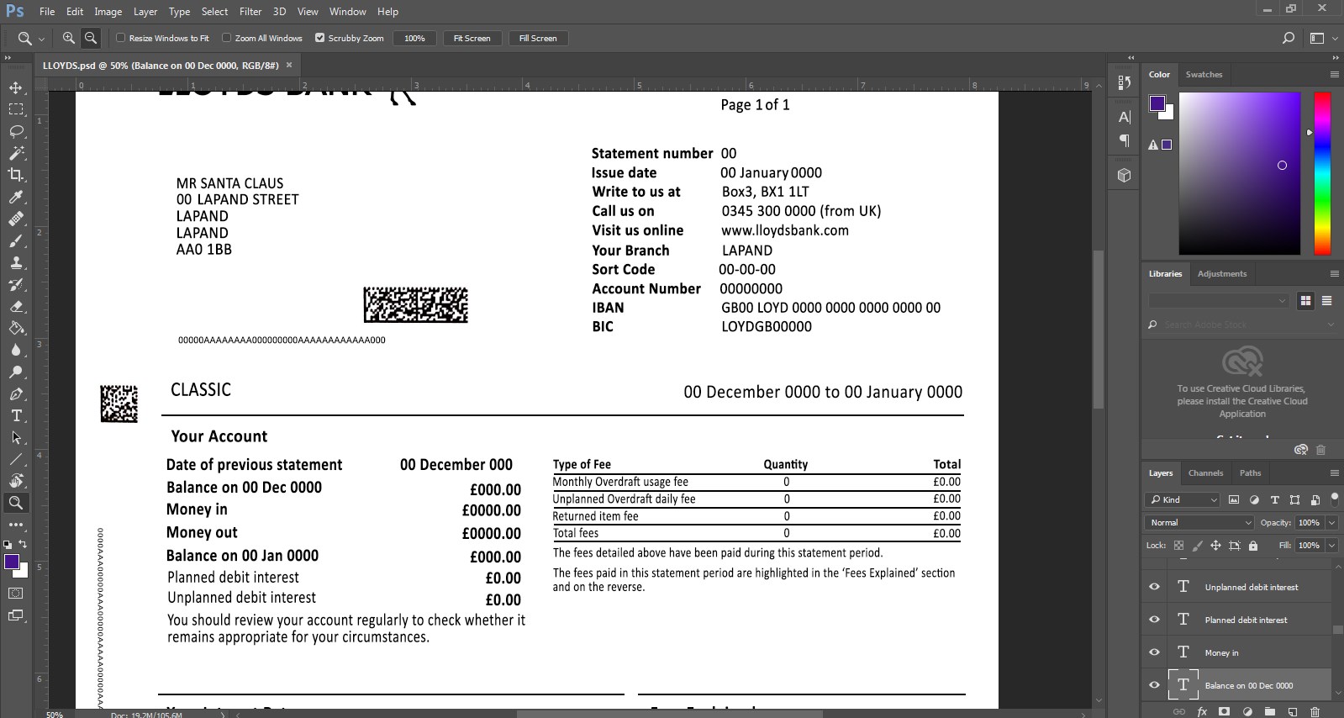Open the search icon in options bar
1344x718 pixels.
(x=1288, y=38)
